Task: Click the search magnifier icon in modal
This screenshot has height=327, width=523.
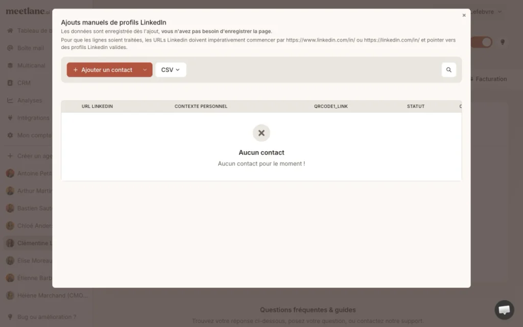Action: (448, 69)
